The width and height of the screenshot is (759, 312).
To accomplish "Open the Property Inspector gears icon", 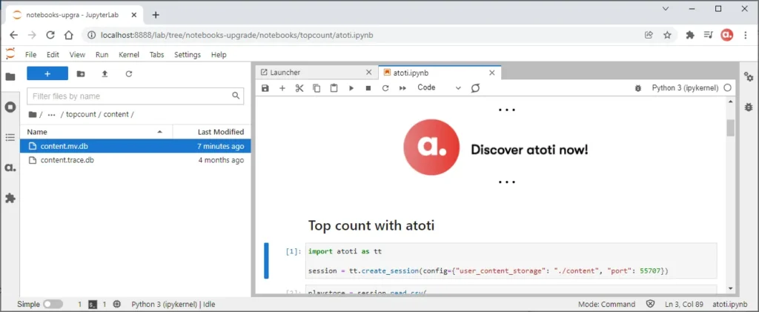I will 749,76.
